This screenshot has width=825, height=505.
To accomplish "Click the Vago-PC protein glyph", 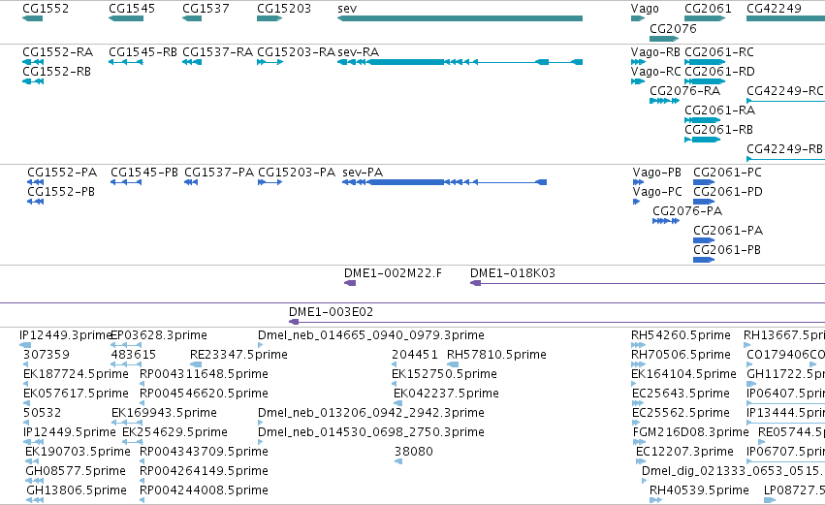I will click(637, 202).
